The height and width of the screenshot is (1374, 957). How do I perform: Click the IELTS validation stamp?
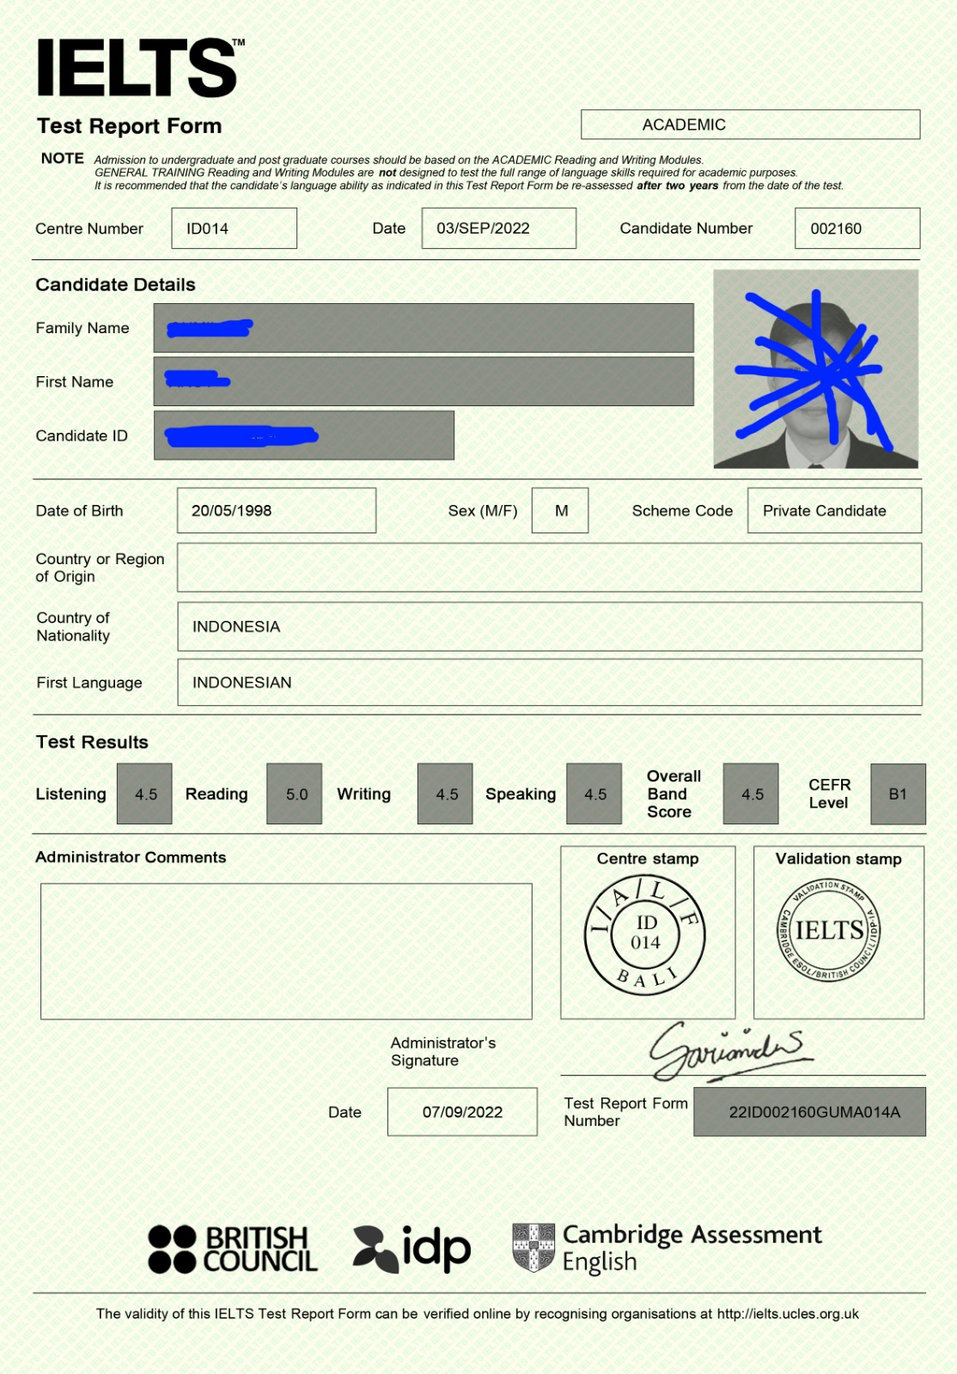click(x=829, y=930)
